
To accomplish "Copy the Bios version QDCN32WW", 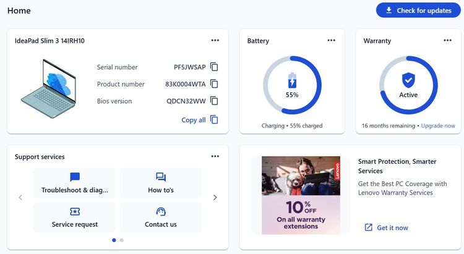I will [214, 101].
